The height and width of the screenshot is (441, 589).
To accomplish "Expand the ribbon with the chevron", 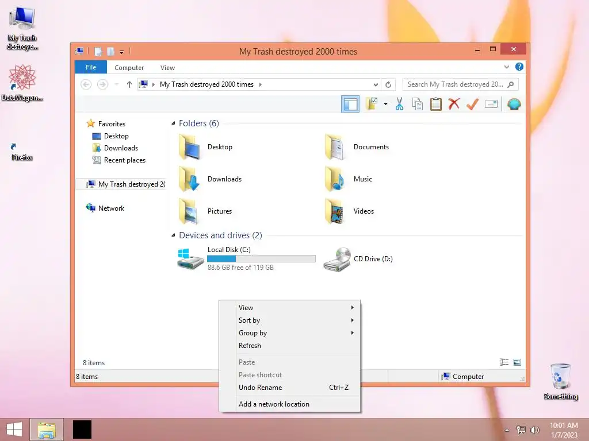I will click(x=506, y=67).
